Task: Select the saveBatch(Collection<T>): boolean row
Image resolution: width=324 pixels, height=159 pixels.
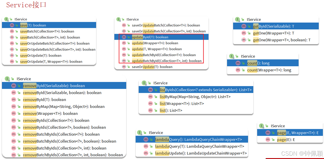Action: pyautogui.click(x=49, y=31)
